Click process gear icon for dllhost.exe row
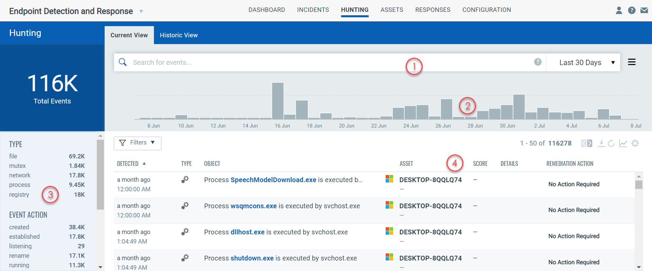 click(185, 232)
